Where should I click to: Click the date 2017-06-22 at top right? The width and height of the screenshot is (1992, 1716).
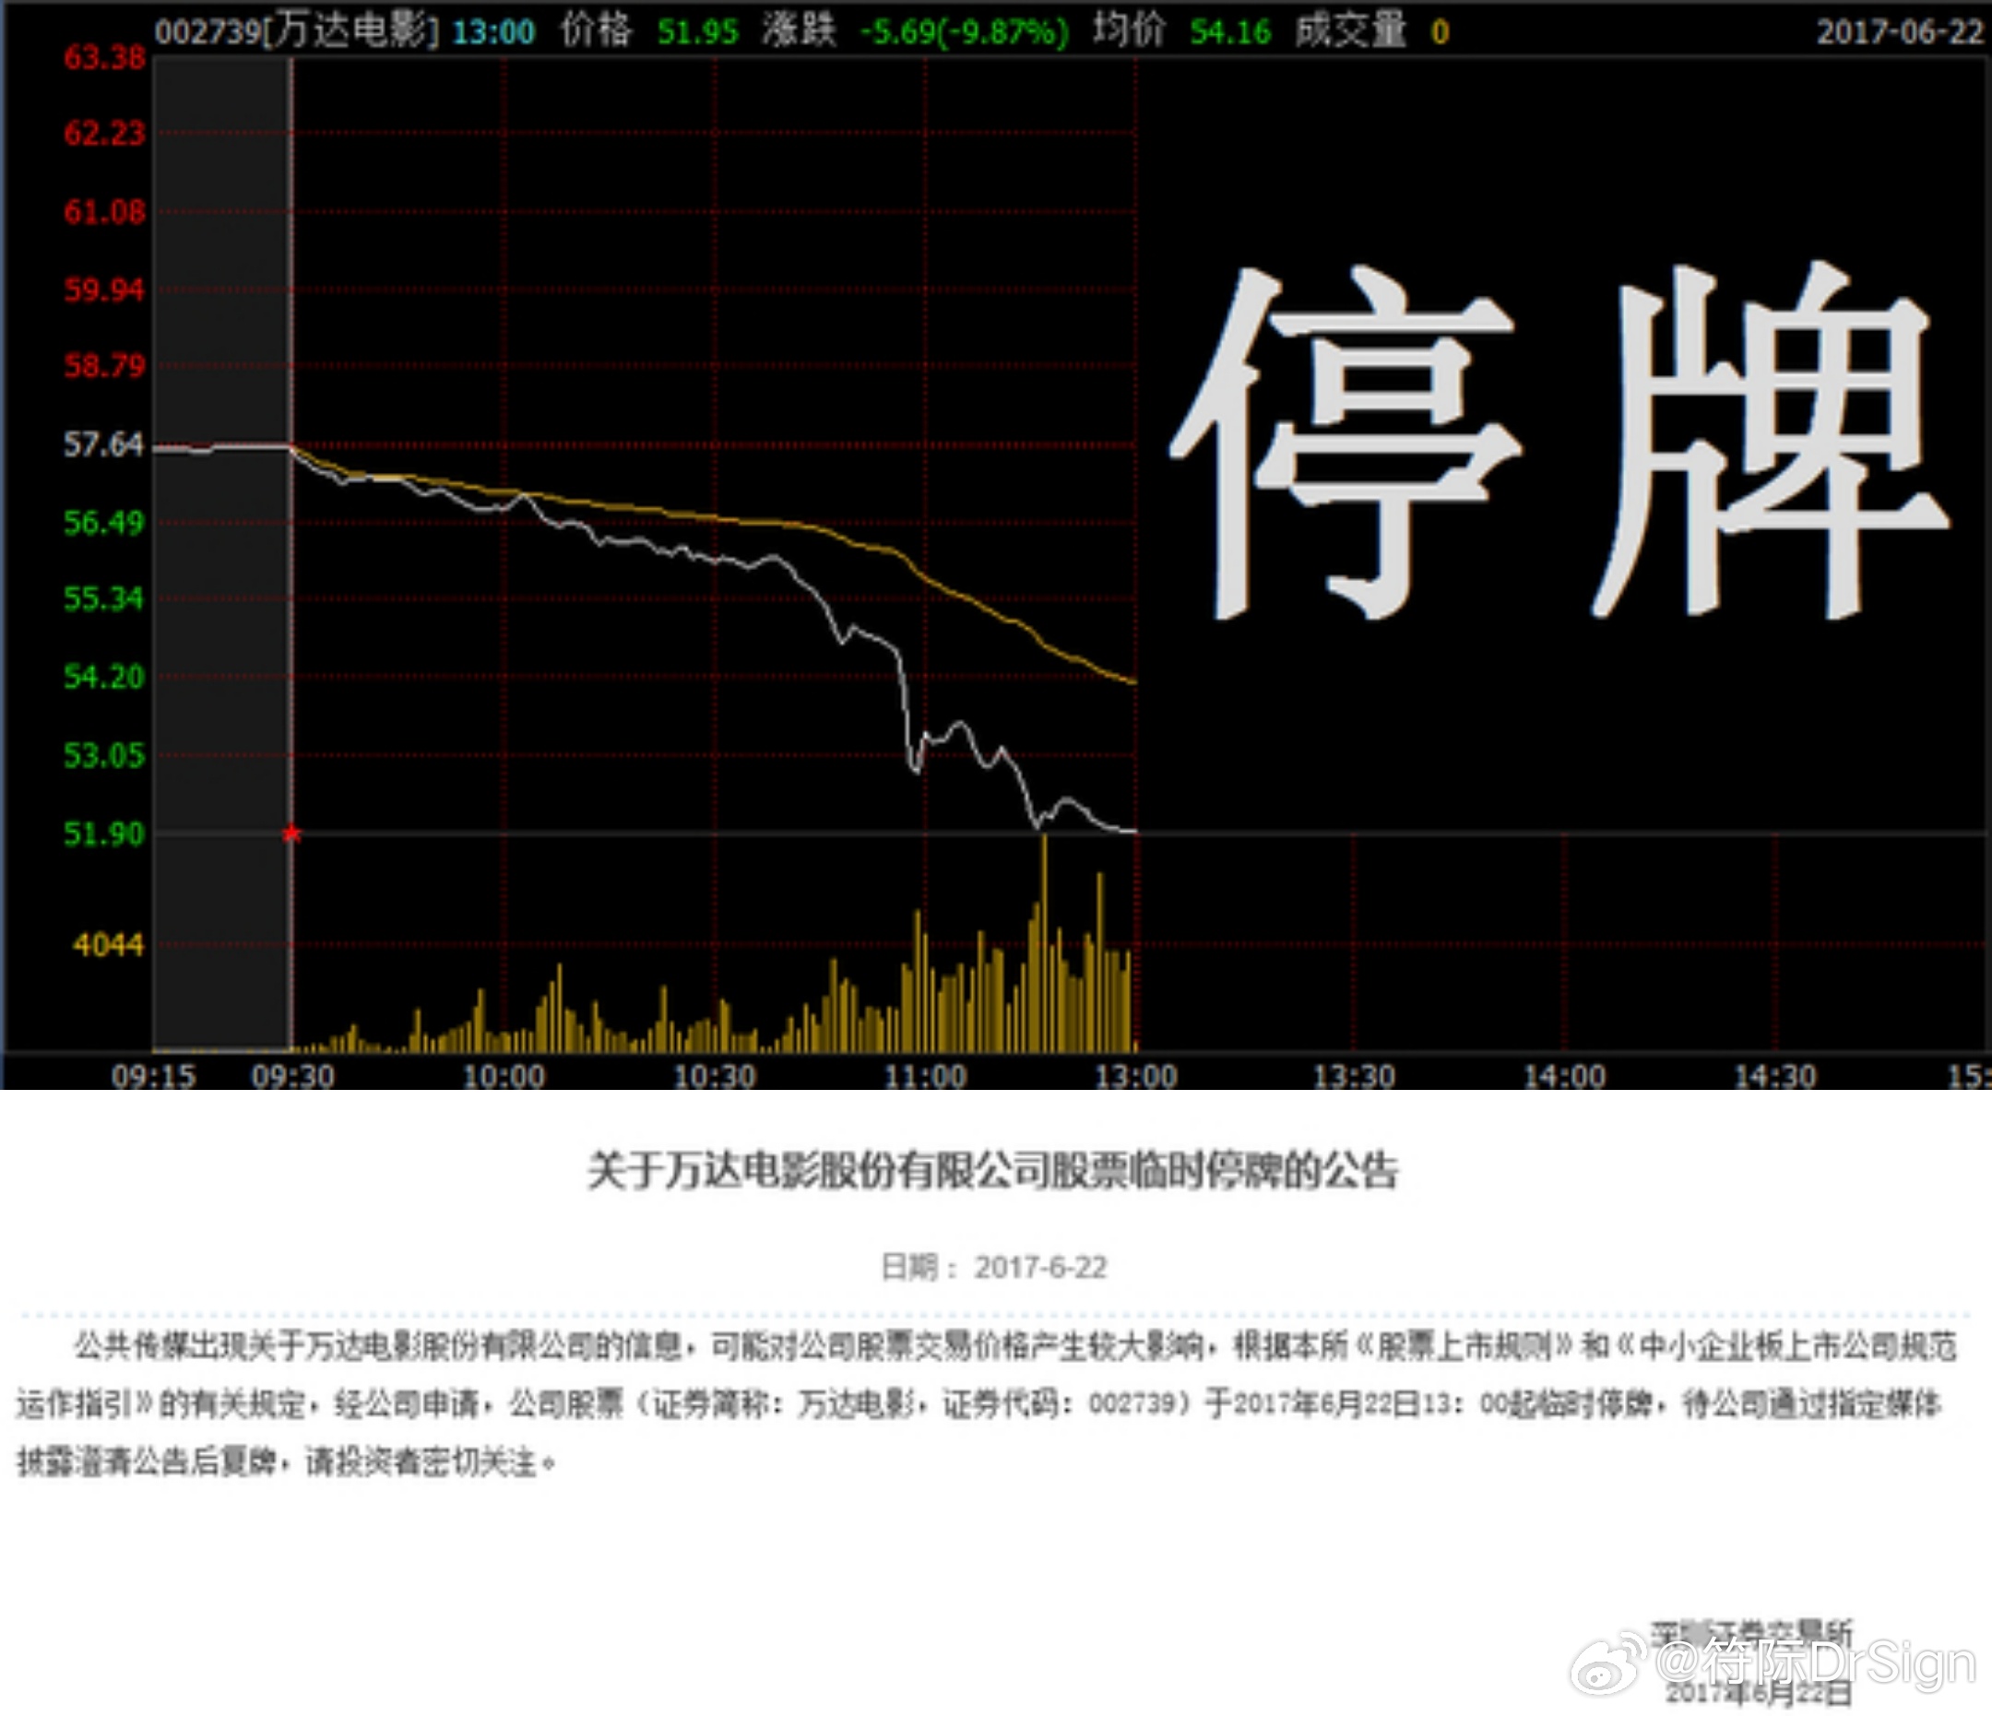[x=1901, y=32]
